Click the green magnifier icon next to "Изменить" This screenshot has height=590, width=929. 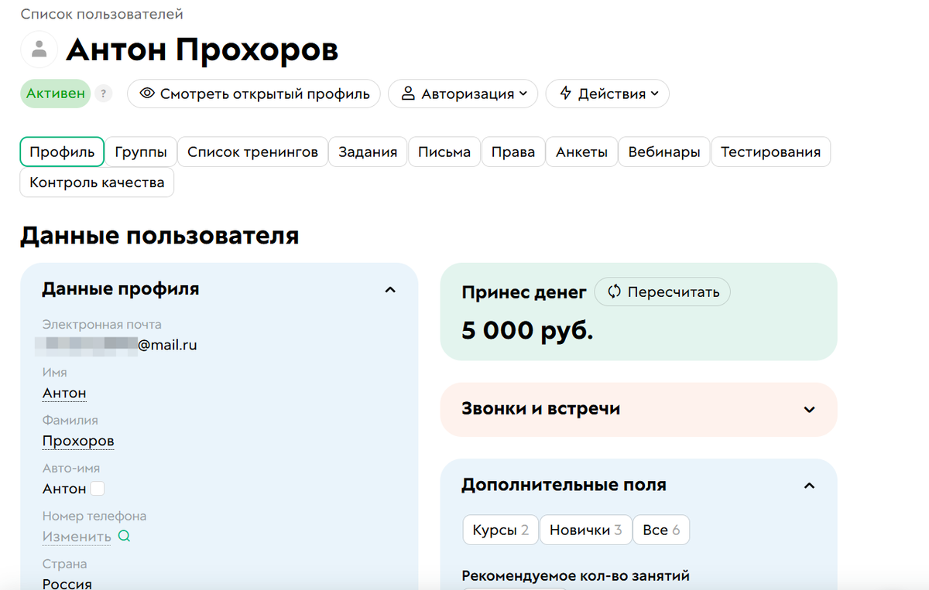click(124, 536)
